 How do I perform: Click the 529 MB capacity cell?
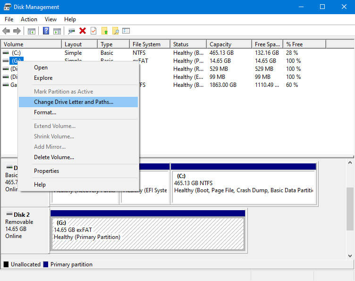pos(219,69)
